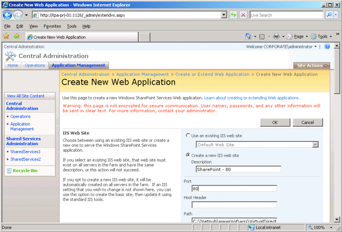Expand the Home icon dropdown arrow

255,36
